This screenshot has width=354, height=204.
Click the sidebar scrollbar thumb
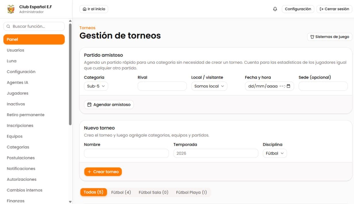70,74
